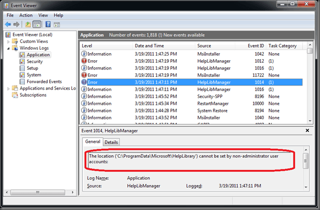The height and width of the screenshot is (210, 320).
Task: Open Help via the blue question-mark icon
Action: click(x=48, y=24)
